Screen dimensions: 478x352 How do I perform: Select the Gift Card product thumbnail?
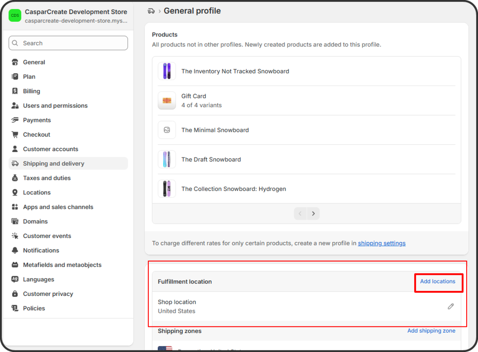(167, 101)
